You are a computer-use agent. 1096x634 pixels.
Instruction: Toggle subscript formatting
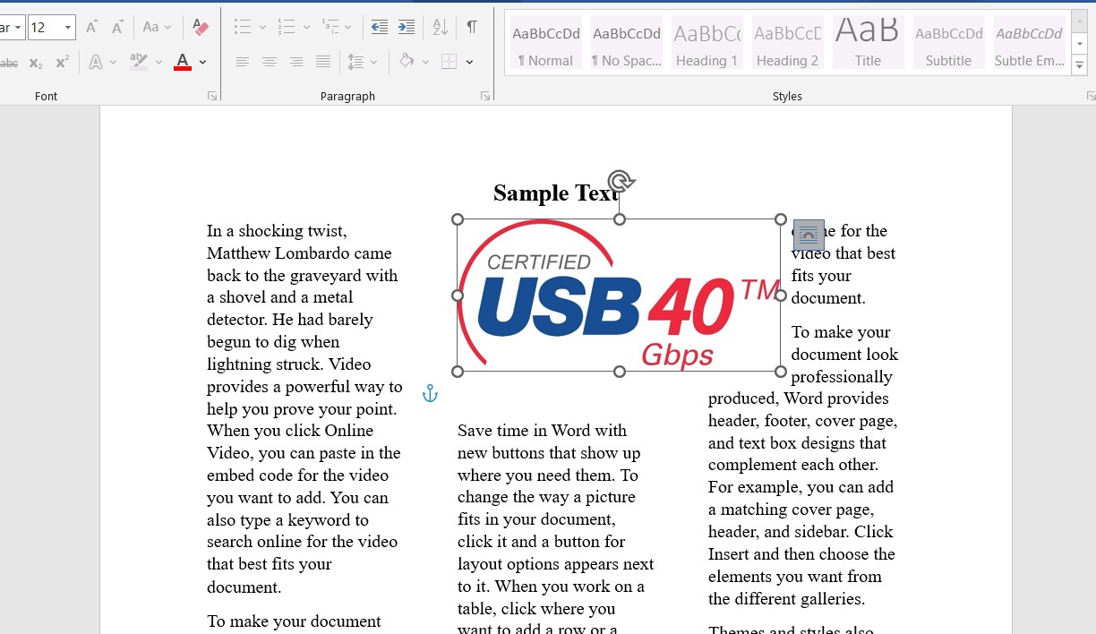(36, 63)
